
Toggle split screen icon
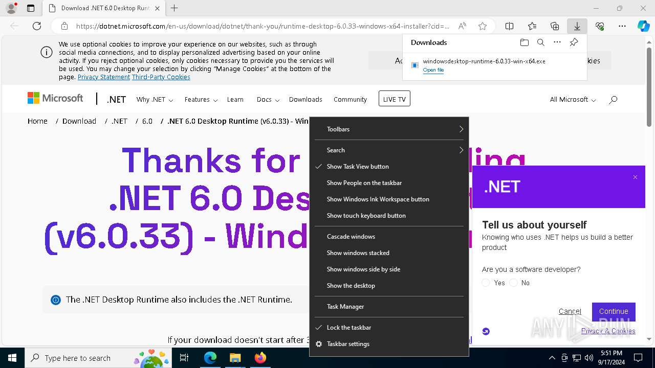pos(510,26)
